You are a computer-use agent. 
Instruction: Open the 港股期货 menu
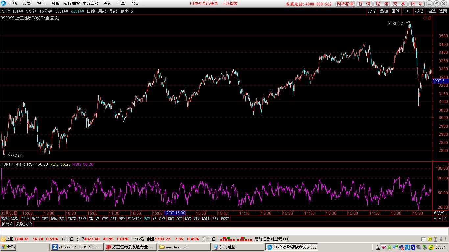[x=72, y=4]
